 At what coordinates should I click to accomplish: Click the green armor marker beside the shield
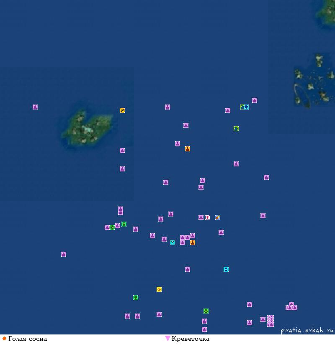(242, 107)
